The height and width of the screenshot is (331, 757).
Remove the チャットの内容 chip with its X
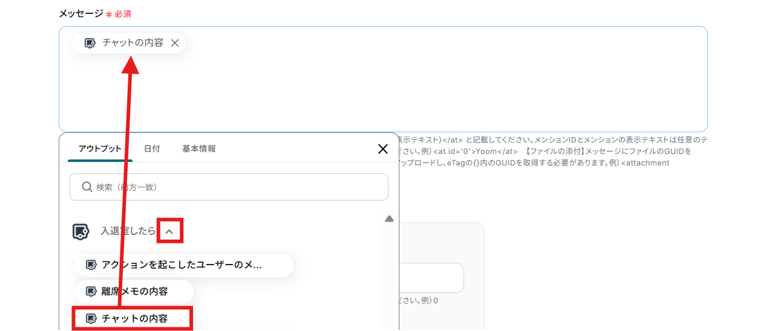click(x=175, y=43)
